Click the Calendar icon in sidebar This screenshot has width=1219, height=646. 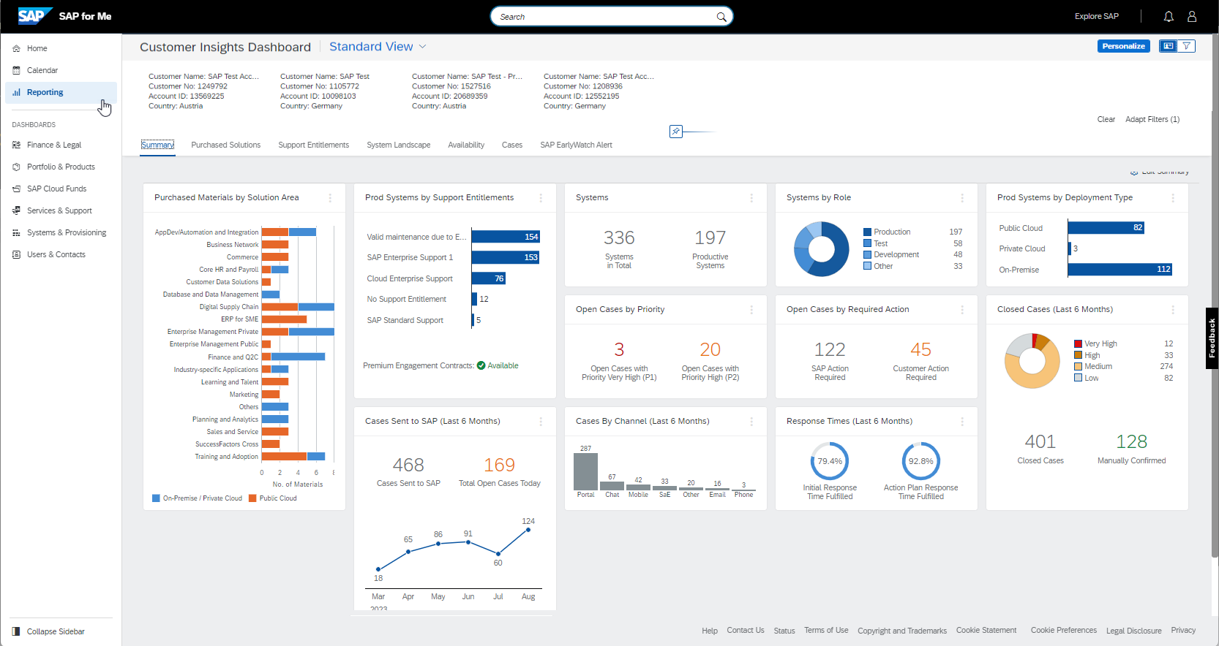(x=16, y=70)
